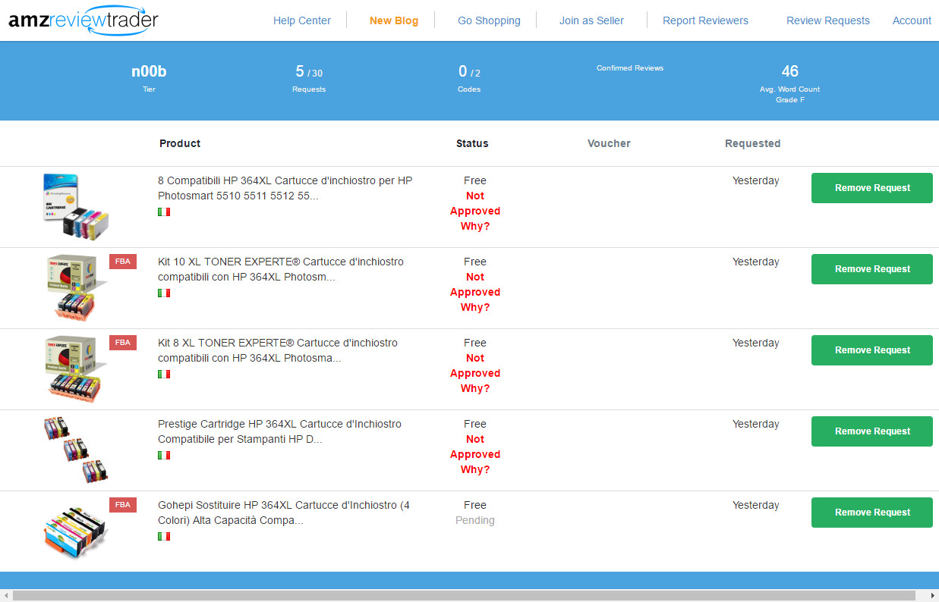939x602 pixels.
Task: Remove request for Prestige Cartridge HP 364XL
Action: [872, 431]
